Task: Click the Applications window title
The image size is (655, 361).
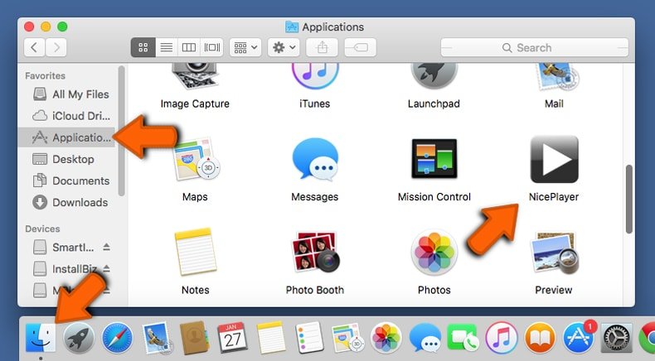Action: [333, 27]
